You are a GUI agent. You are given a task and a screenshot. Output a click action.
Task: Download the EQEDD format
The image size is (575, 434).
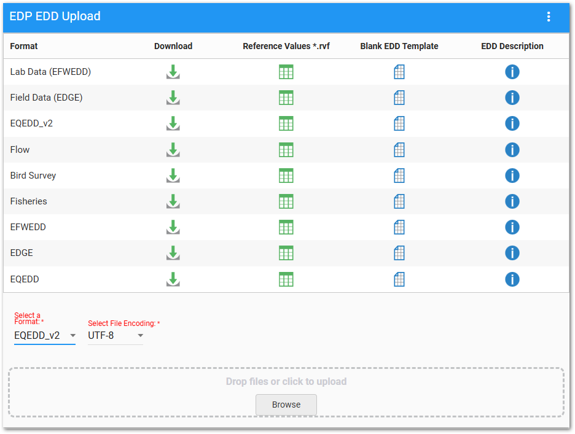[173, 279]
